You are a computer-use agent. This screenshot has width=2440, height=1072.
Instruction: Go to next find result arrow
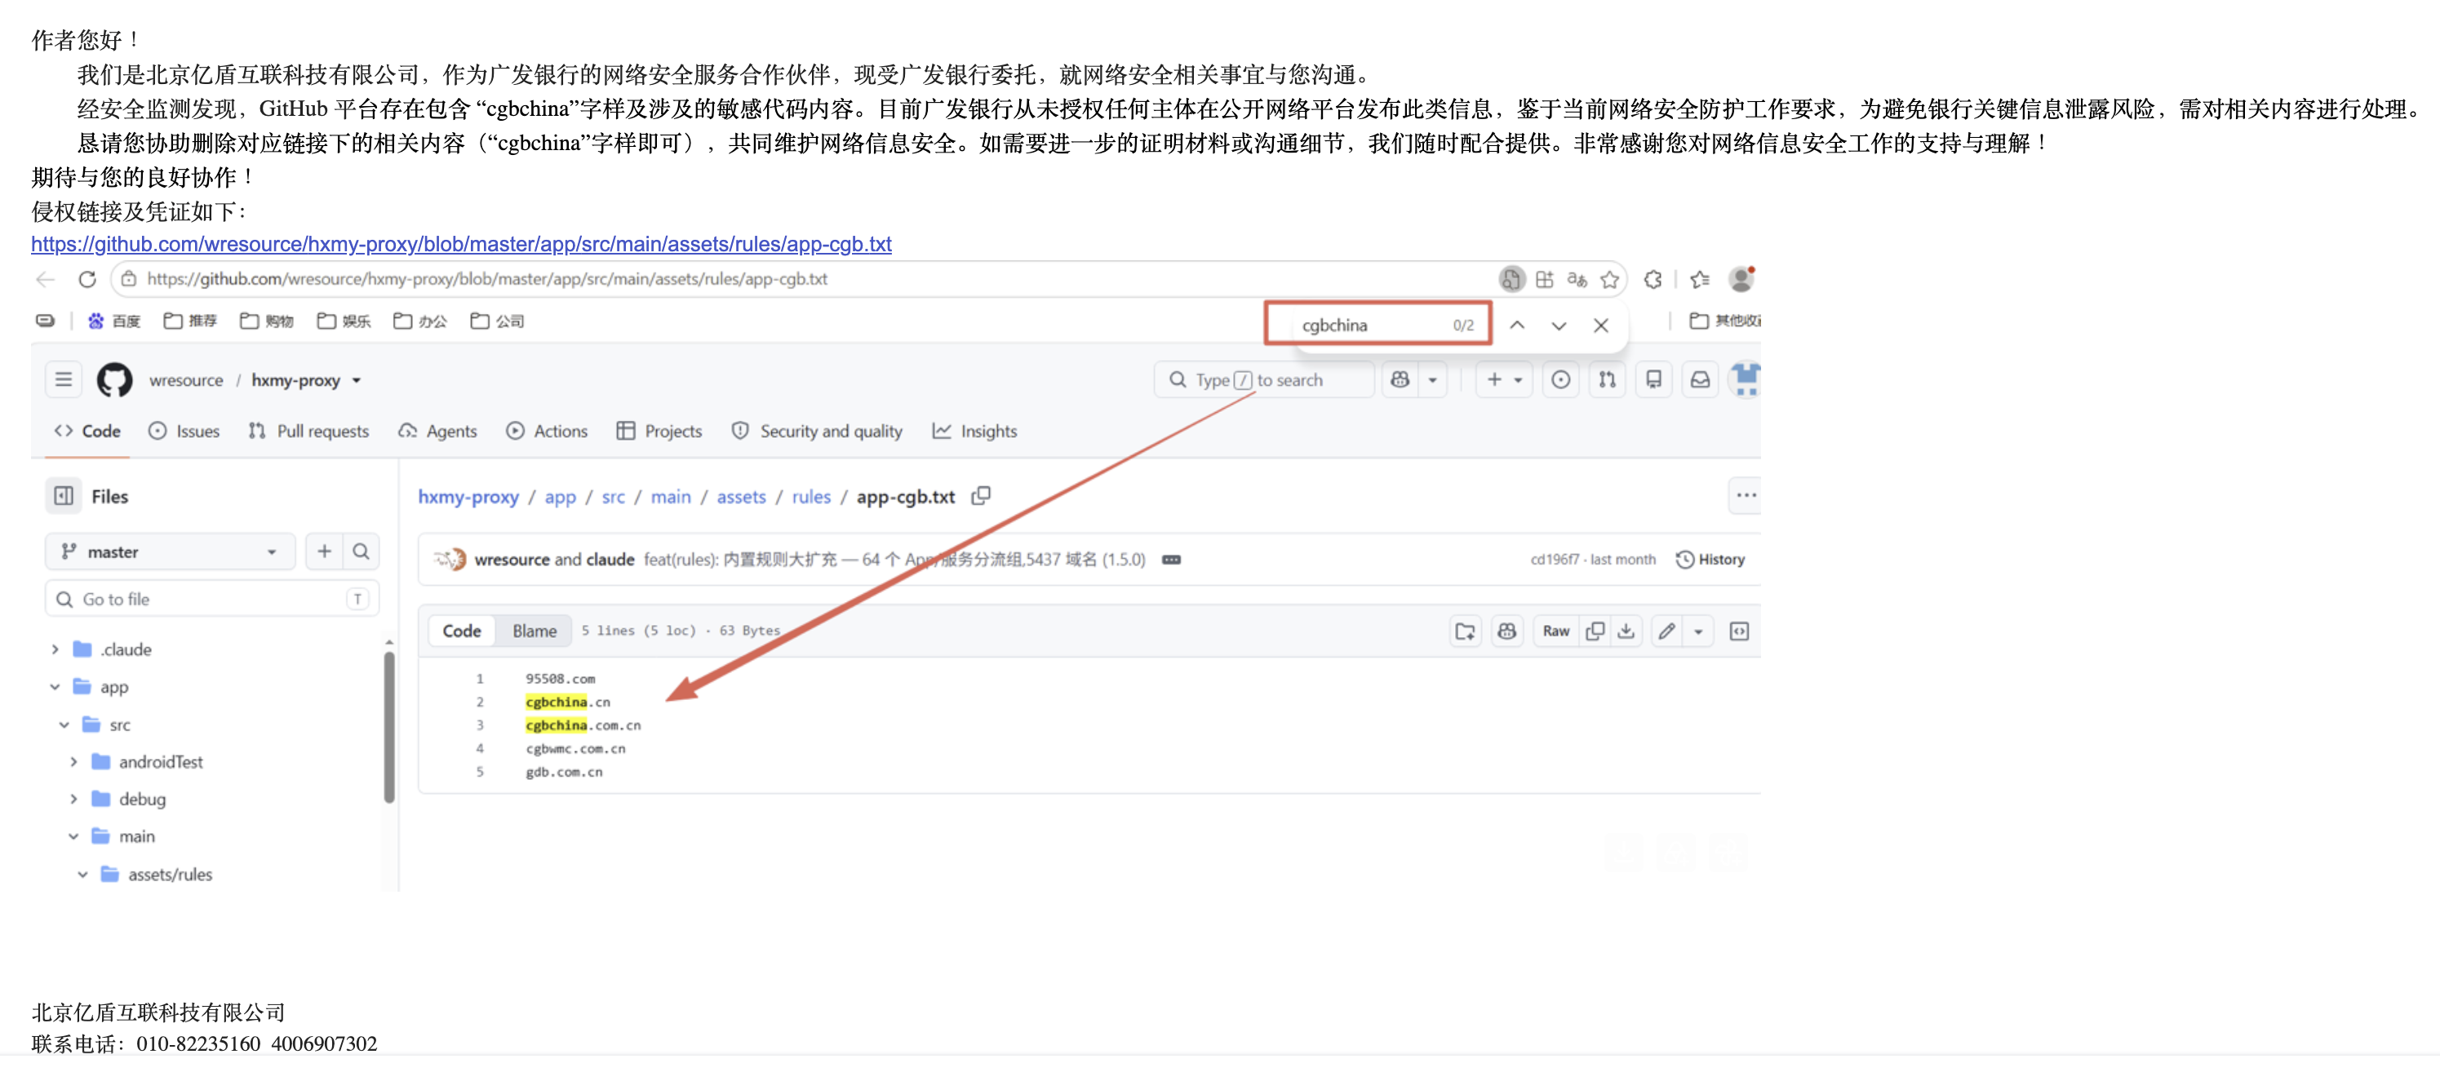[x=1559, y=325]
